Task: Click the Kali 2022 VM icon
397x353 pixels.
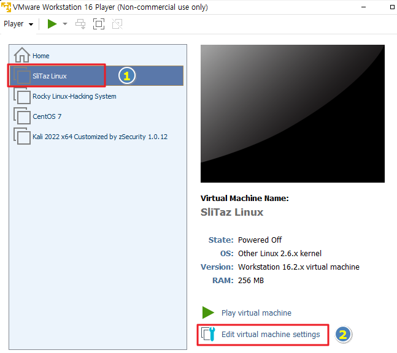Action: pos(22,136)
